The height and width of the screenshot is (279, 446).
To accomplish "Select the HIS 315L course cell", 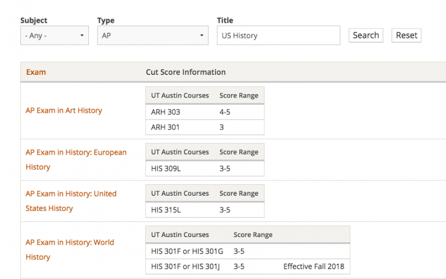I will pos(163,210).
